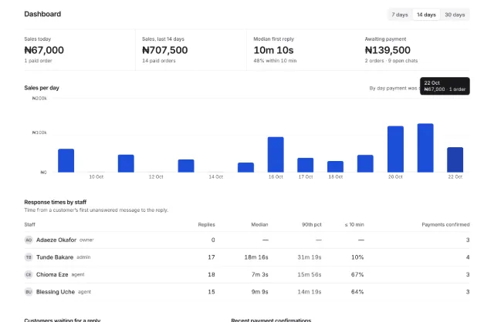This screenshot has width=494, height=322.
Task: Click Tunde Bakare's 31m 19s 90th pct cell
Action: tap(310, 257)
